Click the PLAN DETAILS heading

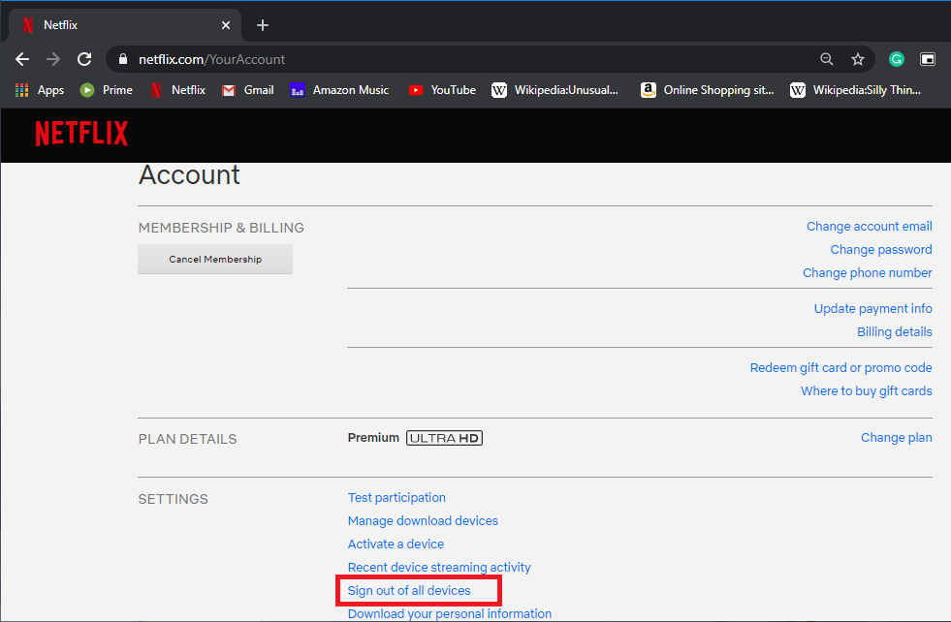[187, 439]
